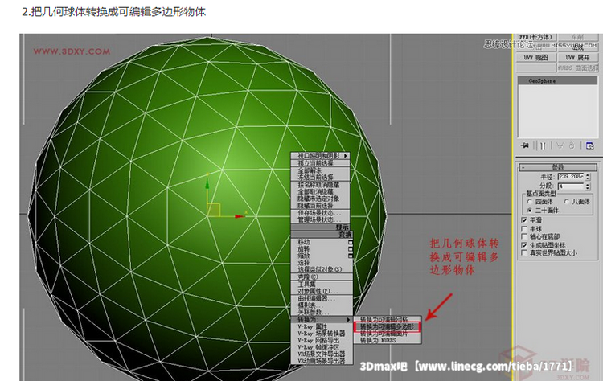Toggle the show end result icon
Screen dimensions: 603x381
click(x=543, y=145)
